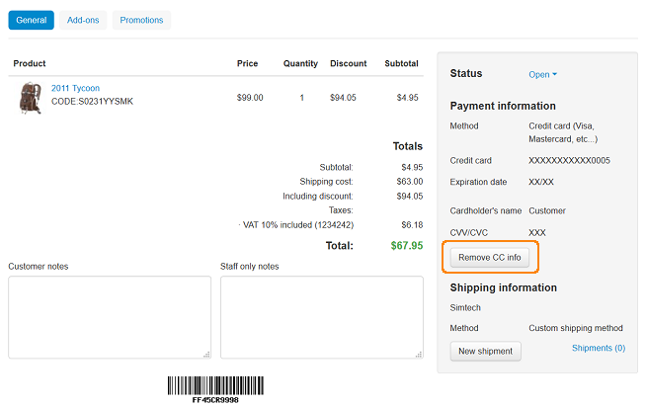
Task: Open the Add-ons tab
Action: (x=83, y=20)
